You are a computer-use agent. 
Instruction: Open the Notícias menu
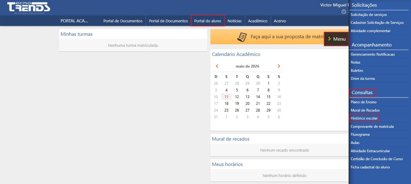point(235,21)
